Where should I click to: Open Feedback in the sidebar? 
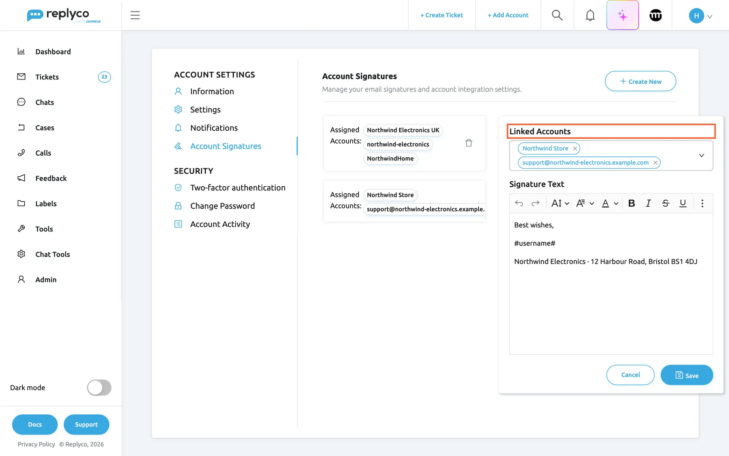point(51,178)
